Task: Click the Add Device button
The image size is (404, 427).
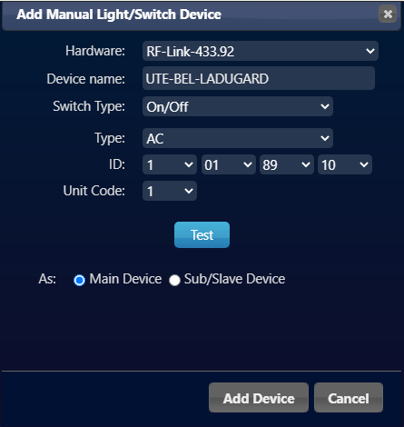Action: 259,398
